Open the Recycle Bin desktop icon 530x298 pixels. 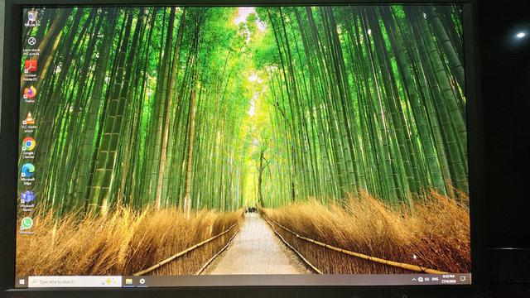pos(32,18)
